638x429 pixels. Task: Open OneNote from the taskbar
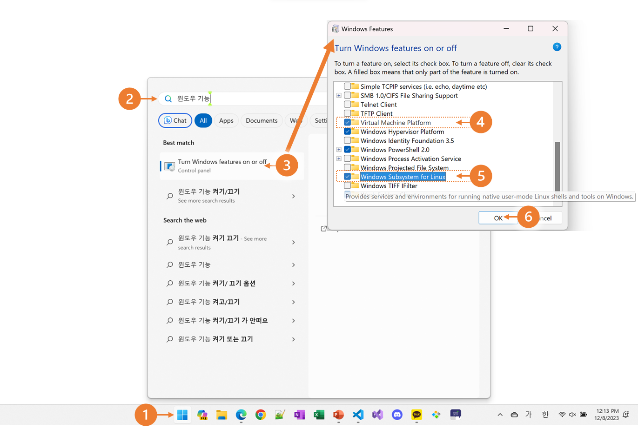pos(299,415)
